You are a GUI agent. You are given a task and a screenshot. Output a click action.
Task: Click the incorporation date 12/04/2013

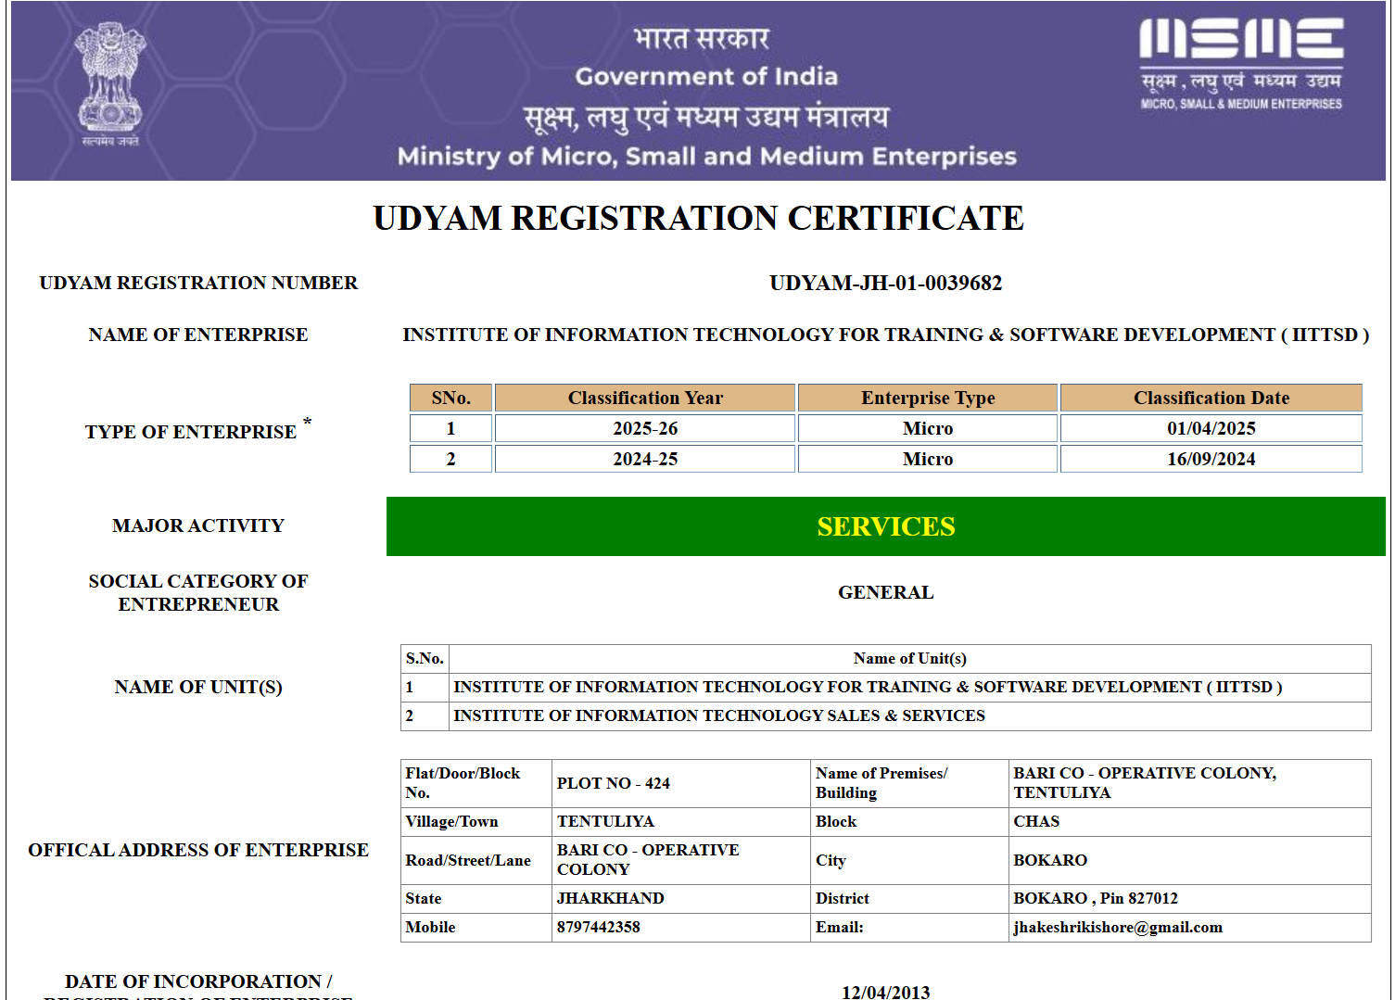[885, 992]
